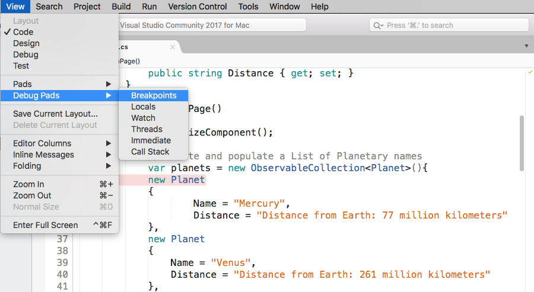Click the search magnifier icon

(377, 25)
